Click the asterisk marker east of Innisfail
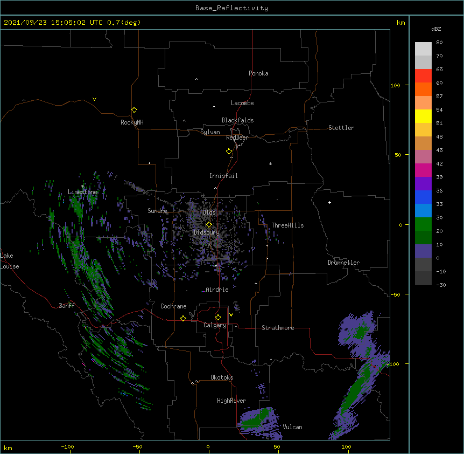This screenshot has width=464, height=454. click(270, 164)
